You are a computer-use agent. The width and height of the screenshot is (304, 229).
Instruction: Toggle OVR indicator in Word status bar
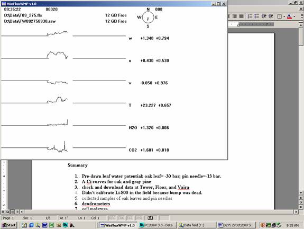click(139, 218)
